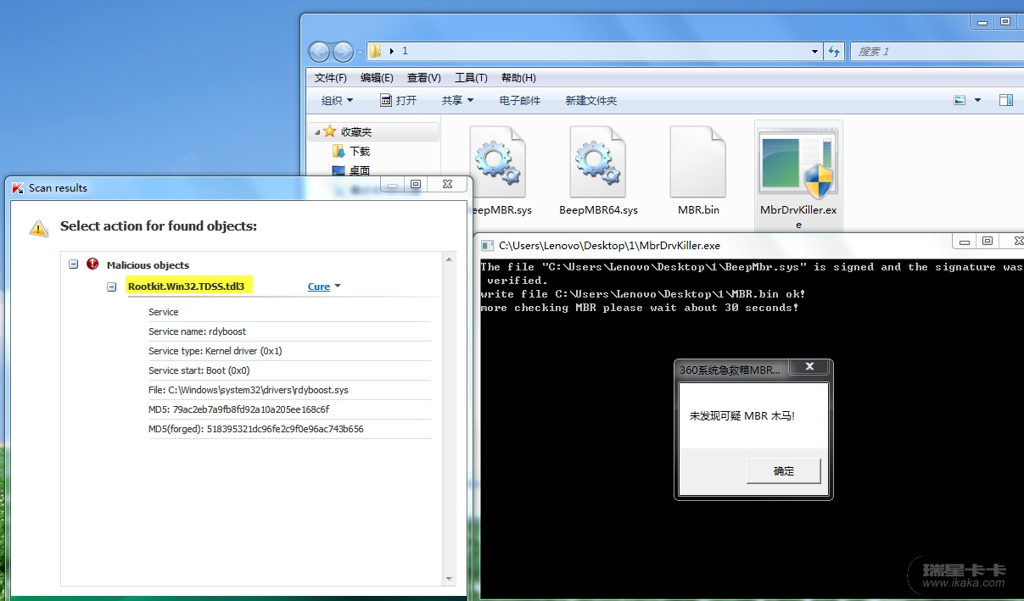Open the 帮助(H) menu
The height and width of the screenshot is (601, 1024).
pyautogui.click(x=518, y=77)
